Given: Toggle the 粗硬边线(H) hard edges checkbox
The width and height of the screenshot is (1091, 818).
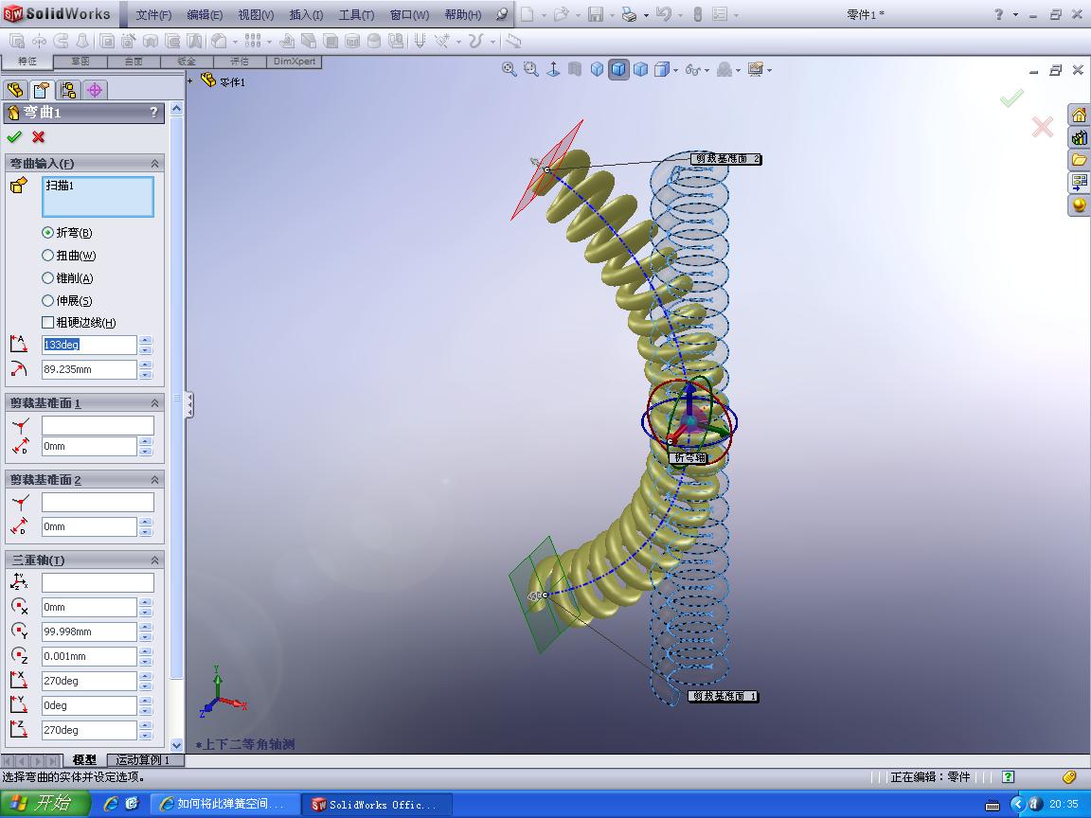Looking at the screenshot, I should tap(47, 322).
